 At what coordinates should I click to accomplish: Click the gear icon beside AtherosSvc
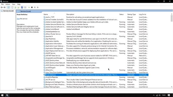tap(44, 70)
